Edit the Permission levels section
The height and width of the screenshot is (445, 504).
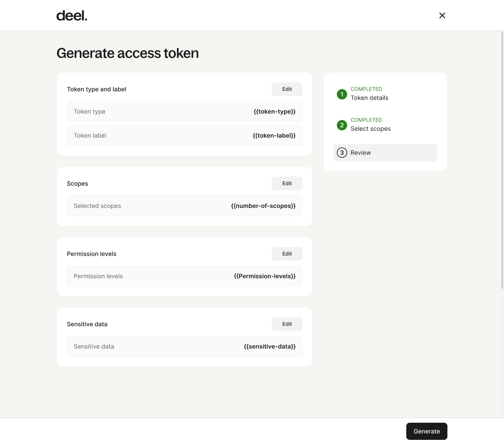point(287,254)
